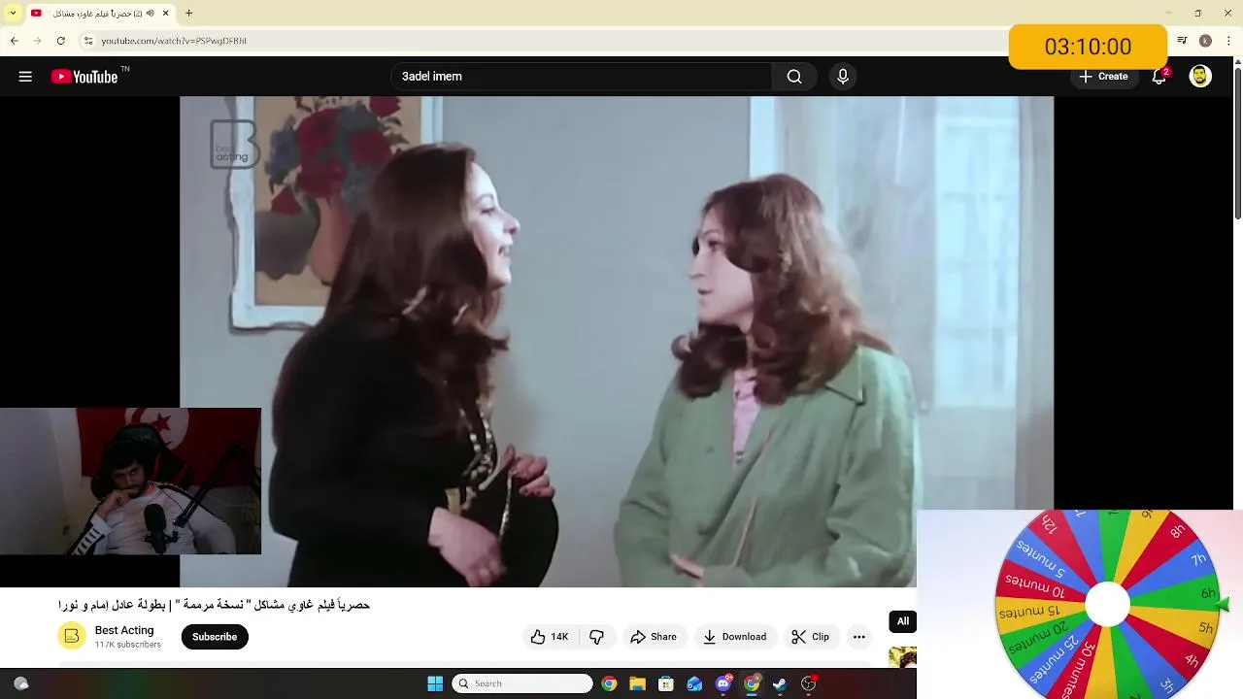Subscribe to Best Acting channel
This screenshot has width=1243, height=699.
point(215,637)
